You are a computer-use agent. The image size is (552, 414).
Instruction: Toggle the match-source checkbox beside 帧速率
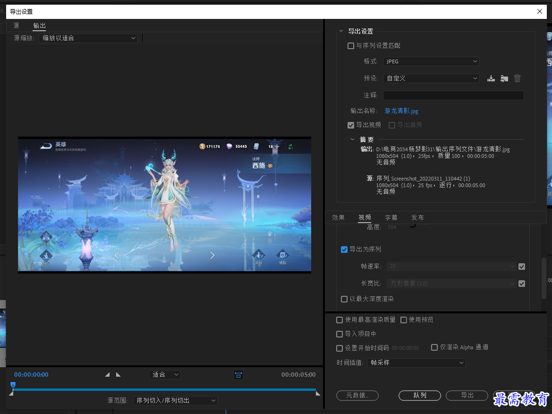[522, 267]
